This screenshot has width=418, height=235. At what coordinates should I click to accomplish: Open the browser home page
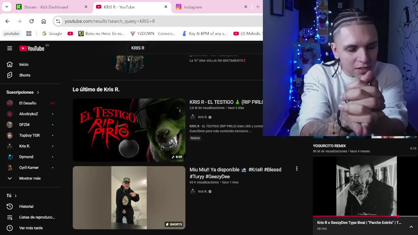tap(43, 21)
